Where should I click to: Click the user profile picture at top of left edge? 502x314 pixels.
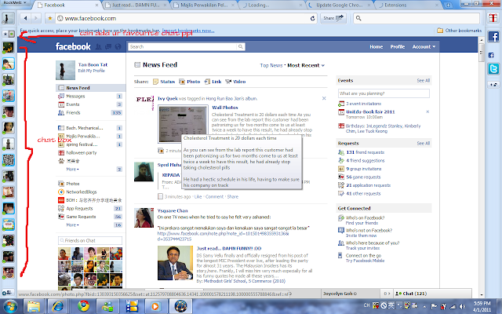click(8, 18)
